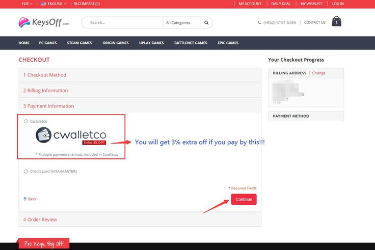Select the Cwalletco payment radio button
The image size is (375, 250).
[x=26, y=121]
